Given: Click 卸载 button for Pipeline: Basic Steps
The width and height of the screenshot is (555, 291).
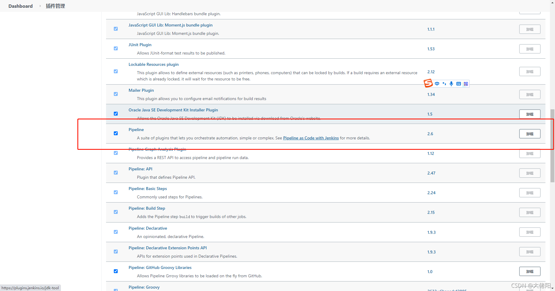Looking at the screenshot, I should click(x=530, y=193).
